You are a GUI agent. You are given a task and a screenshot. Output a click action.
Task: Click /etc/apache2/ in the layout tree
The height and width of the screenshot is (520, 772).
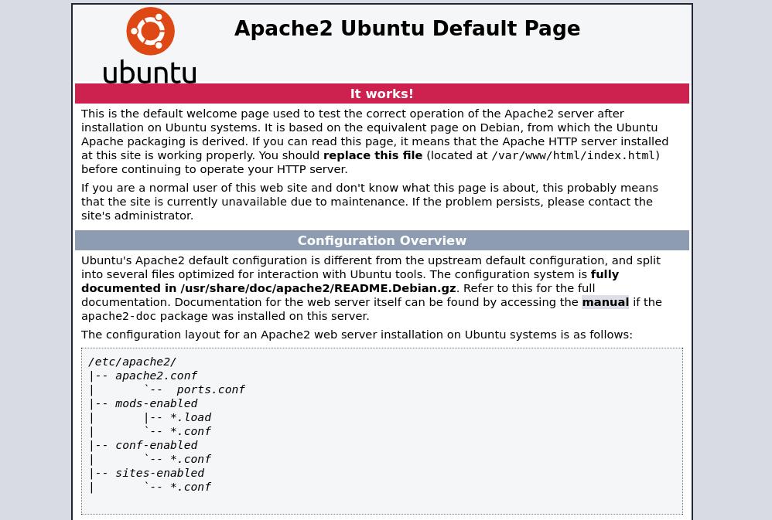pos(132,362)
